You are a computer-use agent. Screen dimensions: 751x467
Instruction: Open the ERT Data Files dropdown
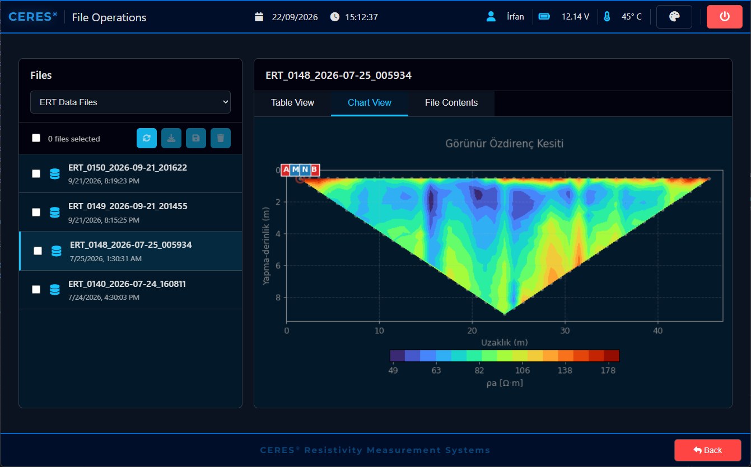tap(130, 102)
